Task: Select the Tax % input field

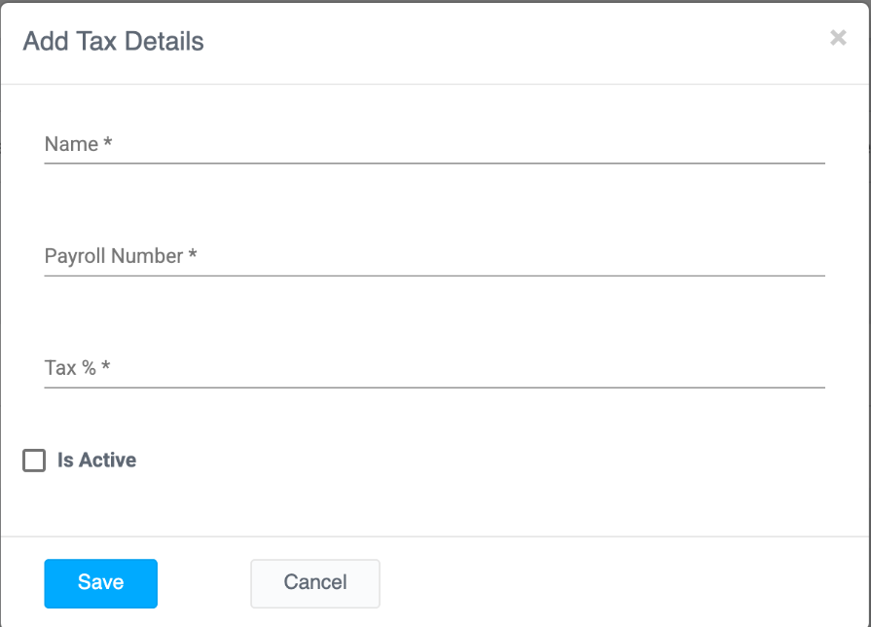Action: tap(434, 369)
